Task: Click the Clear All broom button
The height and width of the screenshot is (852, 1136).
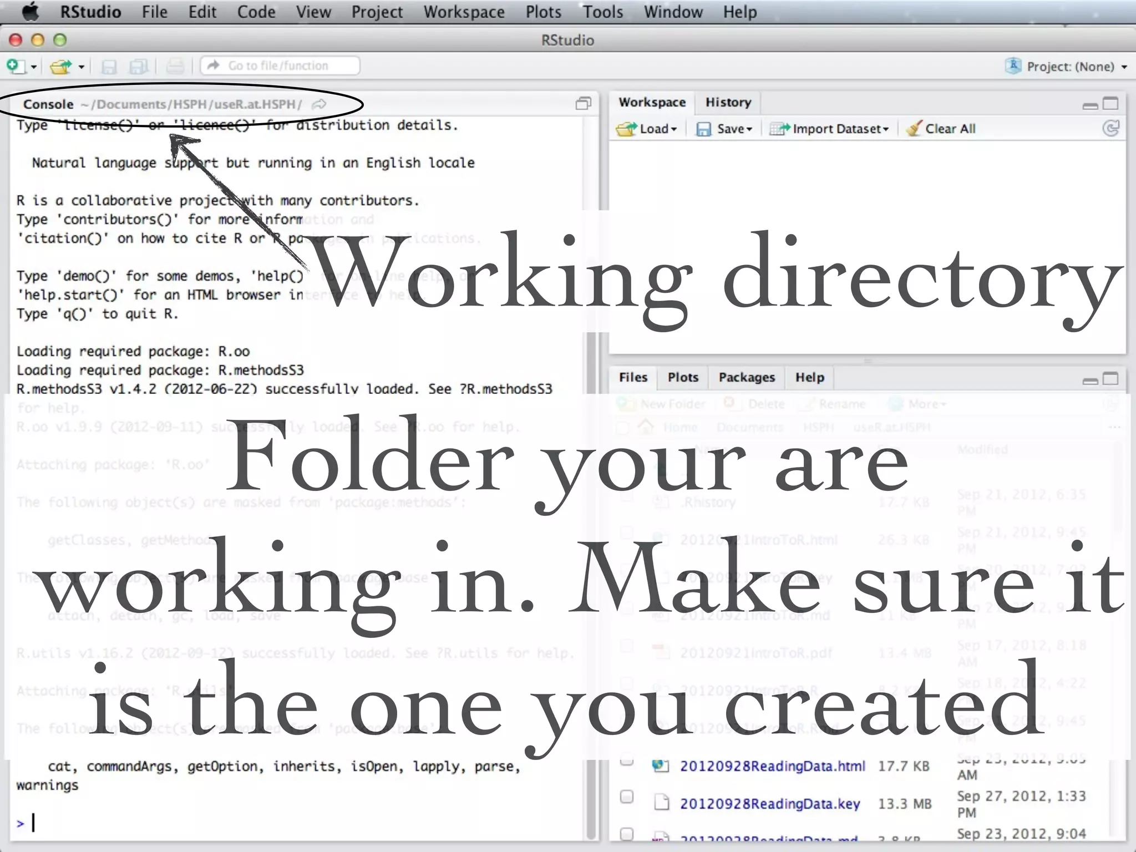Action: point(941,129)
